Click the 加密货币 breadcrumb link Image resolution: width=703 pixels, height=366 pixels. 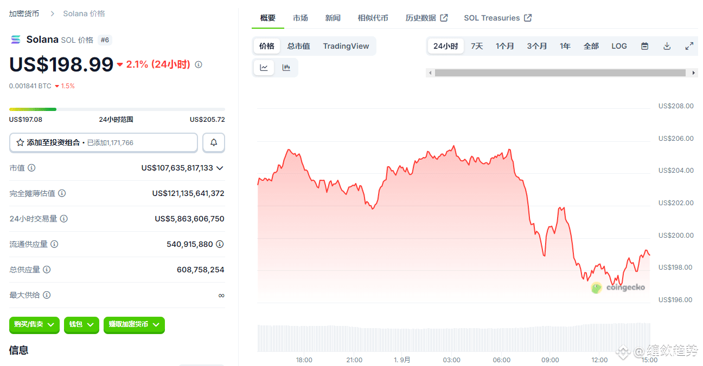pyautogui.click(x=24, y=14)
